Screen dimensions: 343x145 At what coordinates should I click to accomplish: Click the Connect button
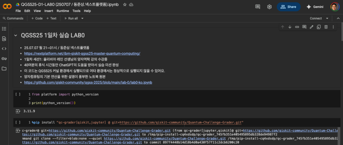(316, 18)
